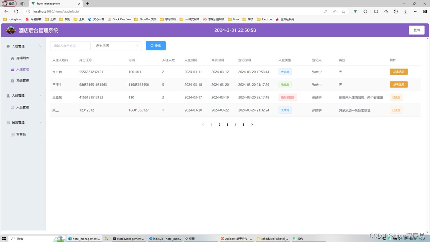This screenshot has height=242, width=430.
Task: Collapse the 入住管理 sidebar group
Action: point(40,46)
